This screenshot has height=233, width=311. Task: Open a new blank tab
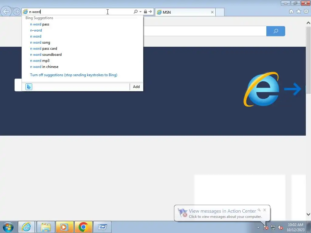[x=220, y=12]
